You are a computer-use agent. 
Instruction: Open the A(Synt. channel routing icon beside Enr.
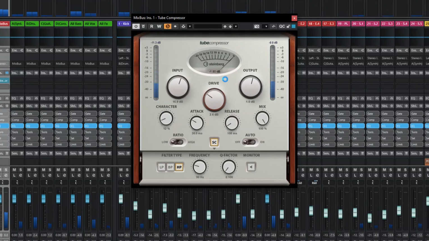coord(22,51)
